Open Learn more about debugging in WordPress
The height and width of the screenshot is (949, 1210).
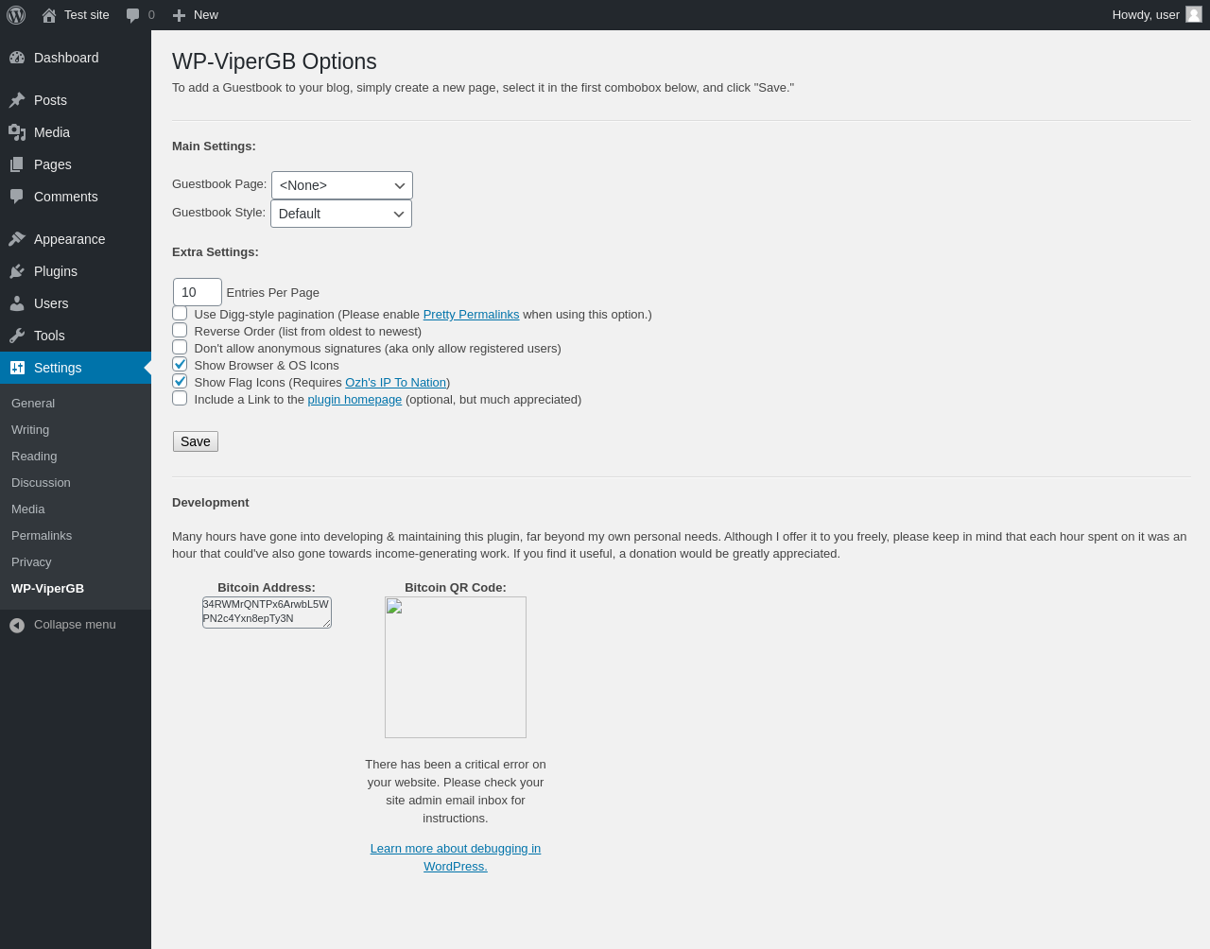pyautogui.click(x=456, y=857)
